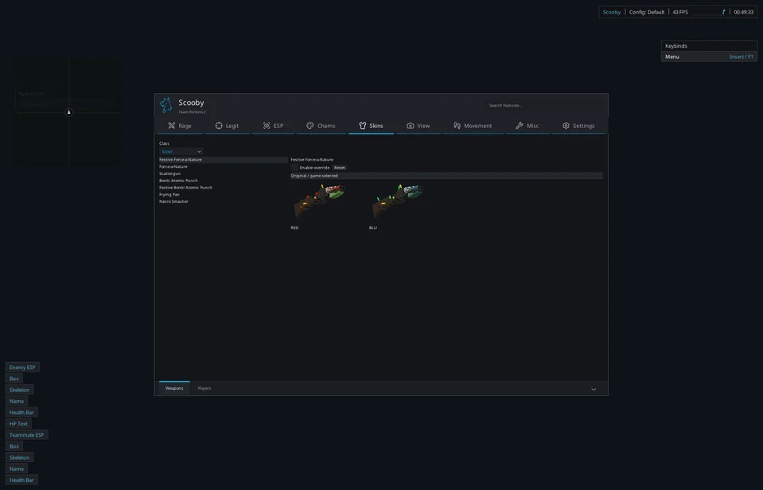Click the 43 FPS counter

[x=680, y=12]
